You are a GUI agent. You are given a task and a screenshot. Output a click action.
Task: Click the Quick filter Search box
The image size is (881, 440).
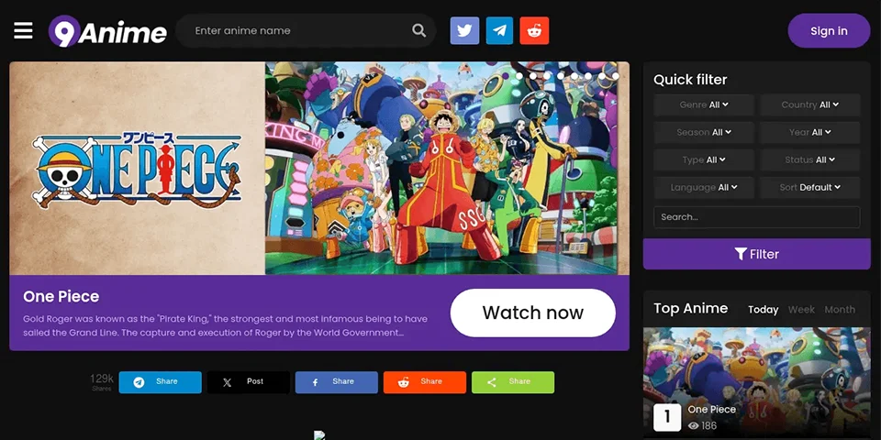757,217
